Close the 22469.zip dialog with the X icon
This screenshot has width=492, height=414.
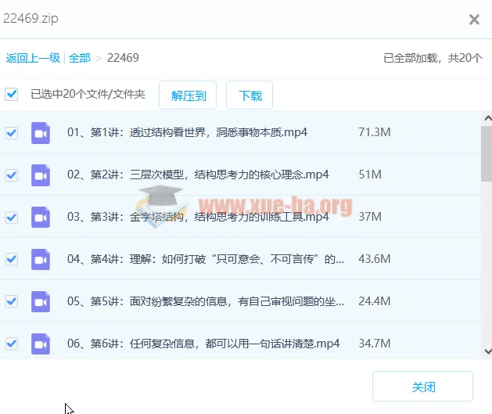click(474, 20)
